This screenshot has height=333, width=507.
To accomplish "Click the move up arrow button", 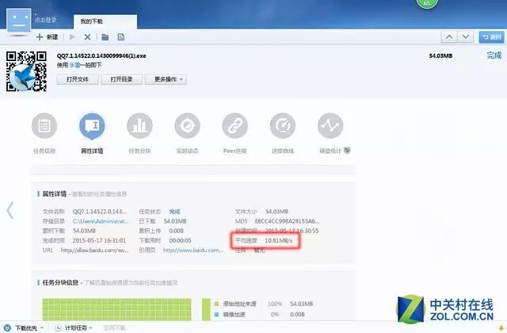I will pyautogui.click(x=449, y=37).
